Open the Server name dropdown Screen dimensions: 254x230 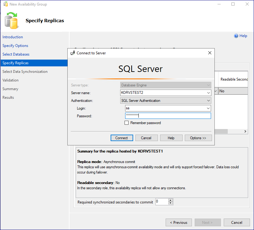coord(208,93)
